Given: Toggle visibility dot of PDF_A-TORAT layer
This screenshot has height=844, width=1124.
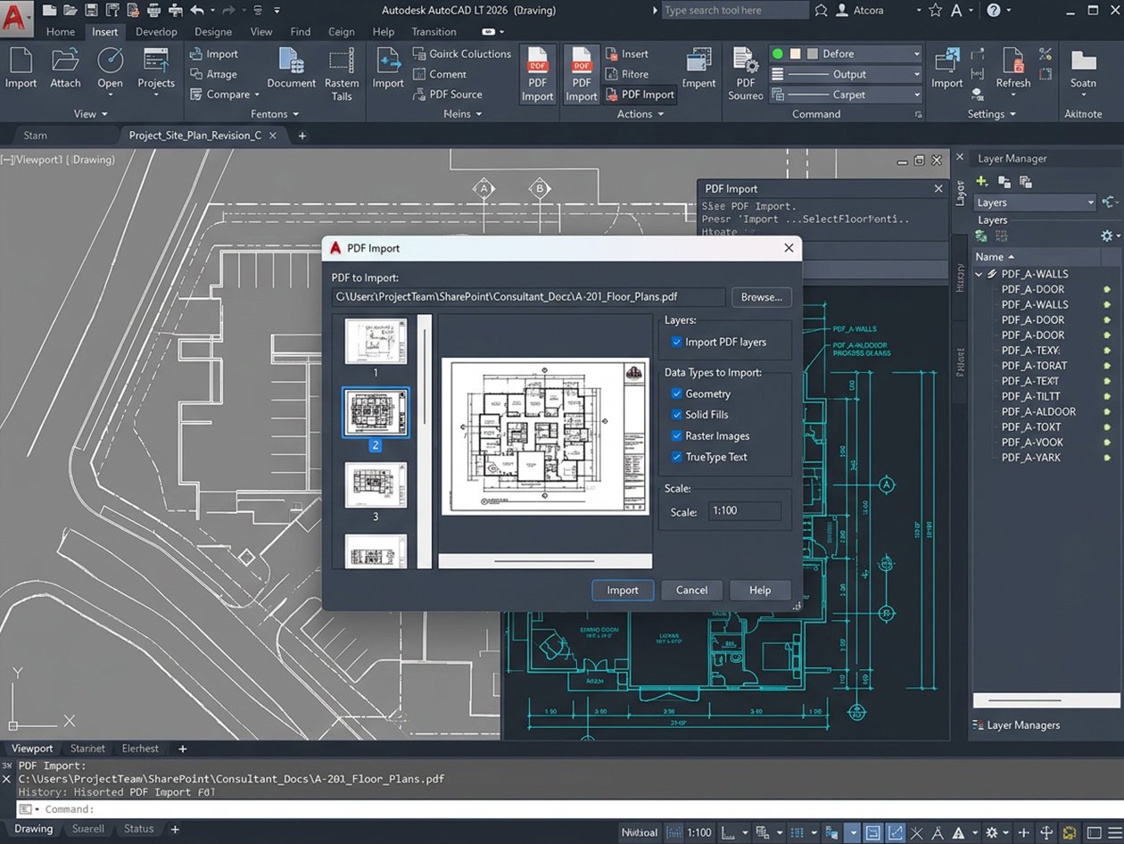Looking at the screenshot, I should pyautogui.click(x=1106, y=366).
